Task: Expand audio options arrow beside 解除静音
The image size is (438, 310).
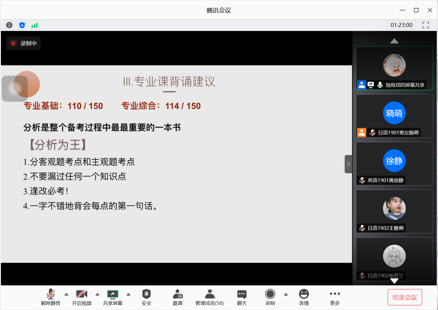Action: 66,294
